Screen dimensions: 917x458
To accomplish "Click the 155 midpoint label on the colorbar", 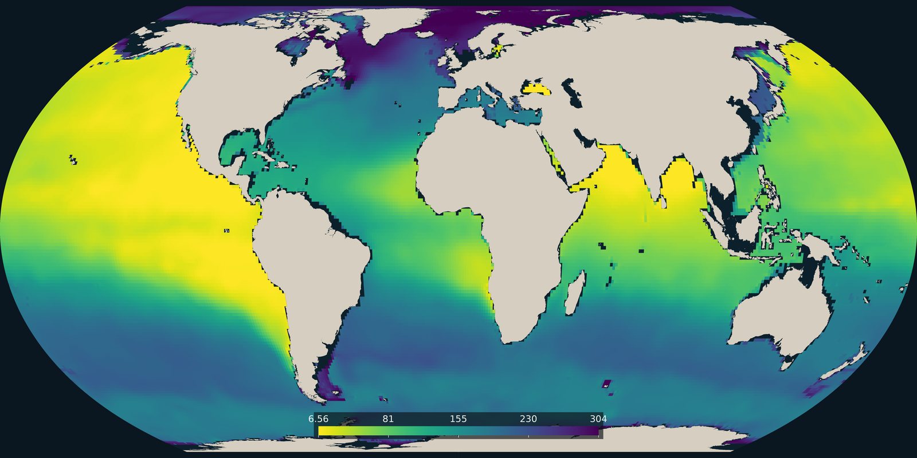I will 458,419.
